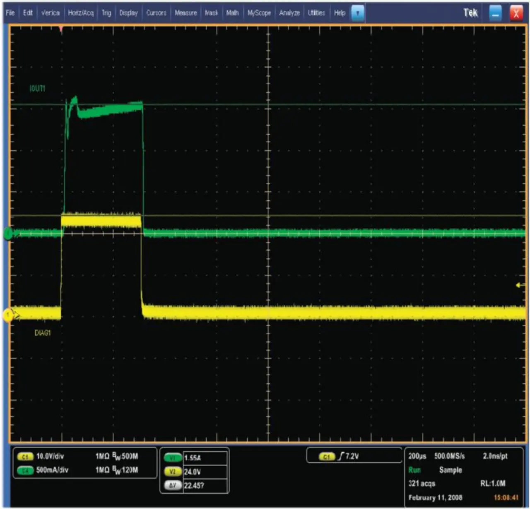Click the 200µs horizontal scale readout
This screenshot has height=509, width=530.
(417, 456)
